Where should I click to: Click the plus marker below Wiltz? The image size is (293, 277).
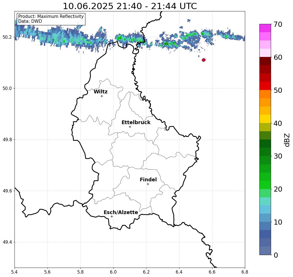[102, 96]
